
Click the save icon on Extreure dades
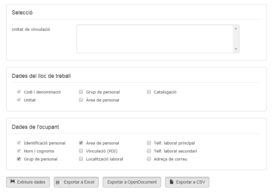click(x=13, y=182)
